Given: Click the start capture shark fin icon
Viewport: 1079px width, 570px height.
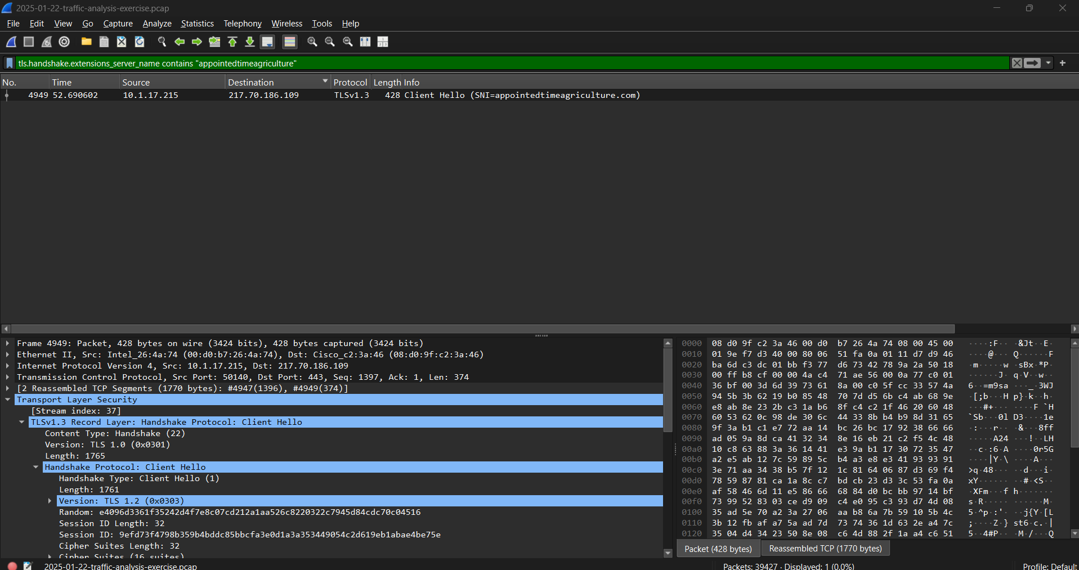Looking at the screenshot, I should [x=11, y=42].
